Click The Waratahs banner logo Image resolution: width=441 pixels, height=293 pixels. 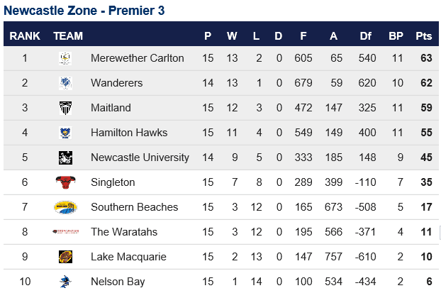pyautogui.click(x=65, y=232)
